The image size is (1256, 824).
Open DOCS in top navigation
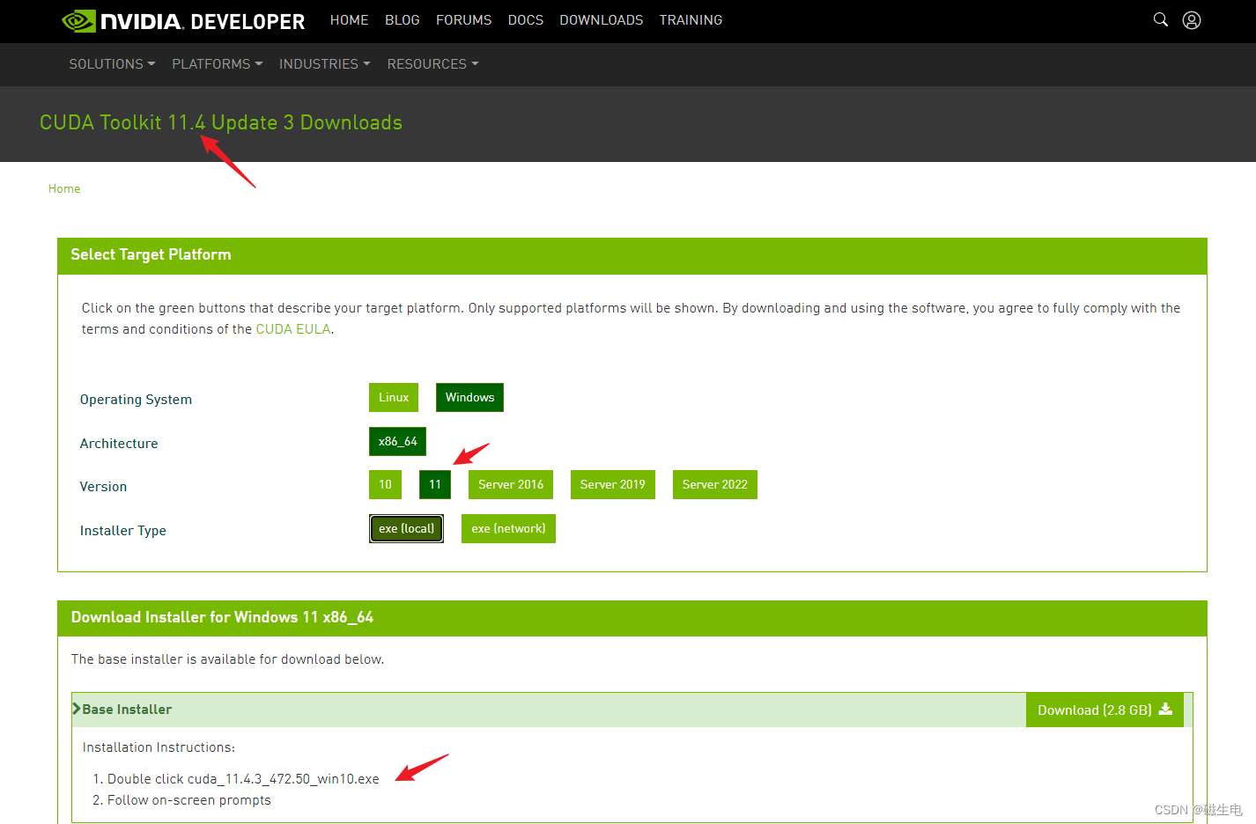click(x=526, y=20)
